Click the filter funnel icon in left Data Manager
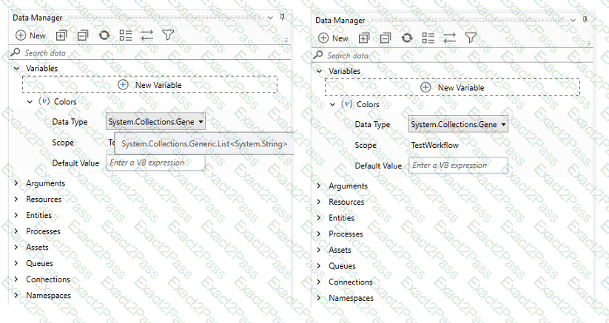Image resolution: width=609 pixels, height=323 pixels. (168, 35)
